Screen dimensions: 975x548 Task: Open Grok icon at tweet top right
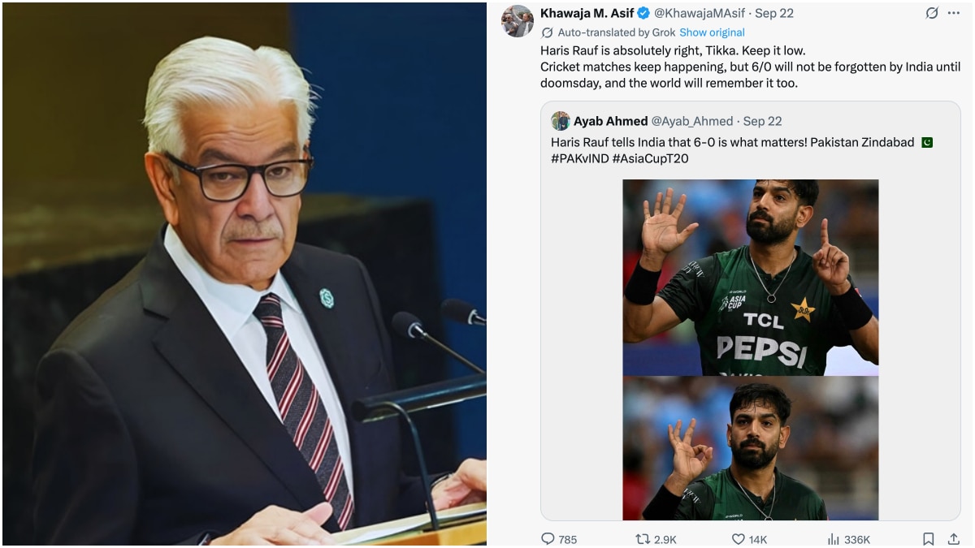(931, 13)
